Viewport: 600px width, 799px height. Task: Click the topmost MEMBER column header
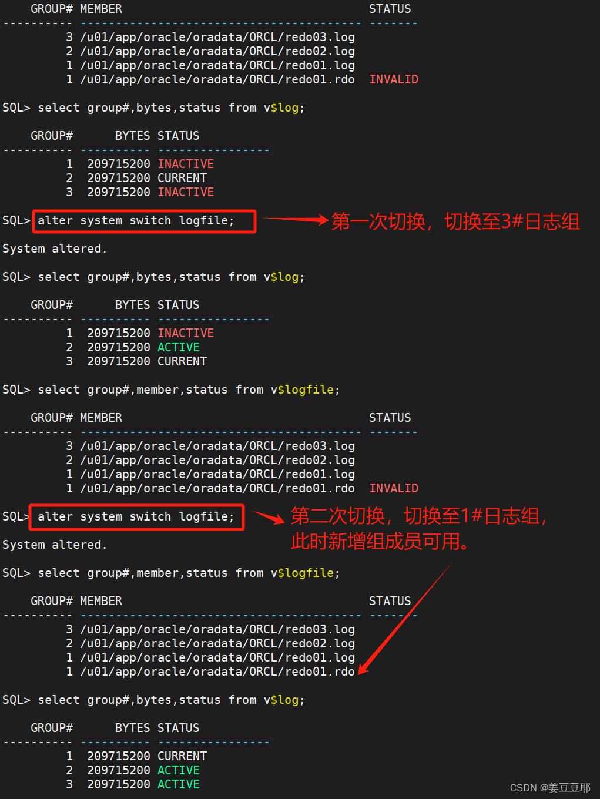tap(101, 9)
